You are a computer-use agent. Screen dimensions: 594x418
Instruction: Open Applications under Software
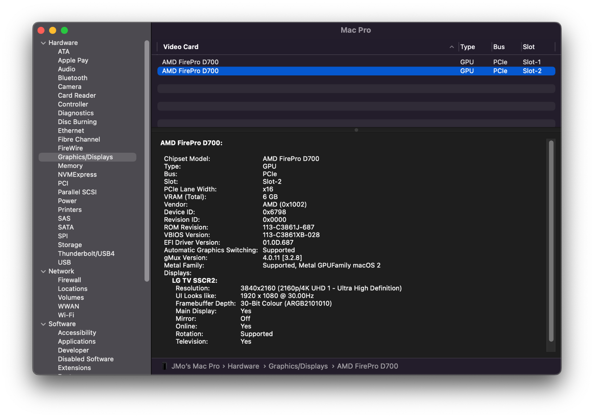[x=76, y=341]
